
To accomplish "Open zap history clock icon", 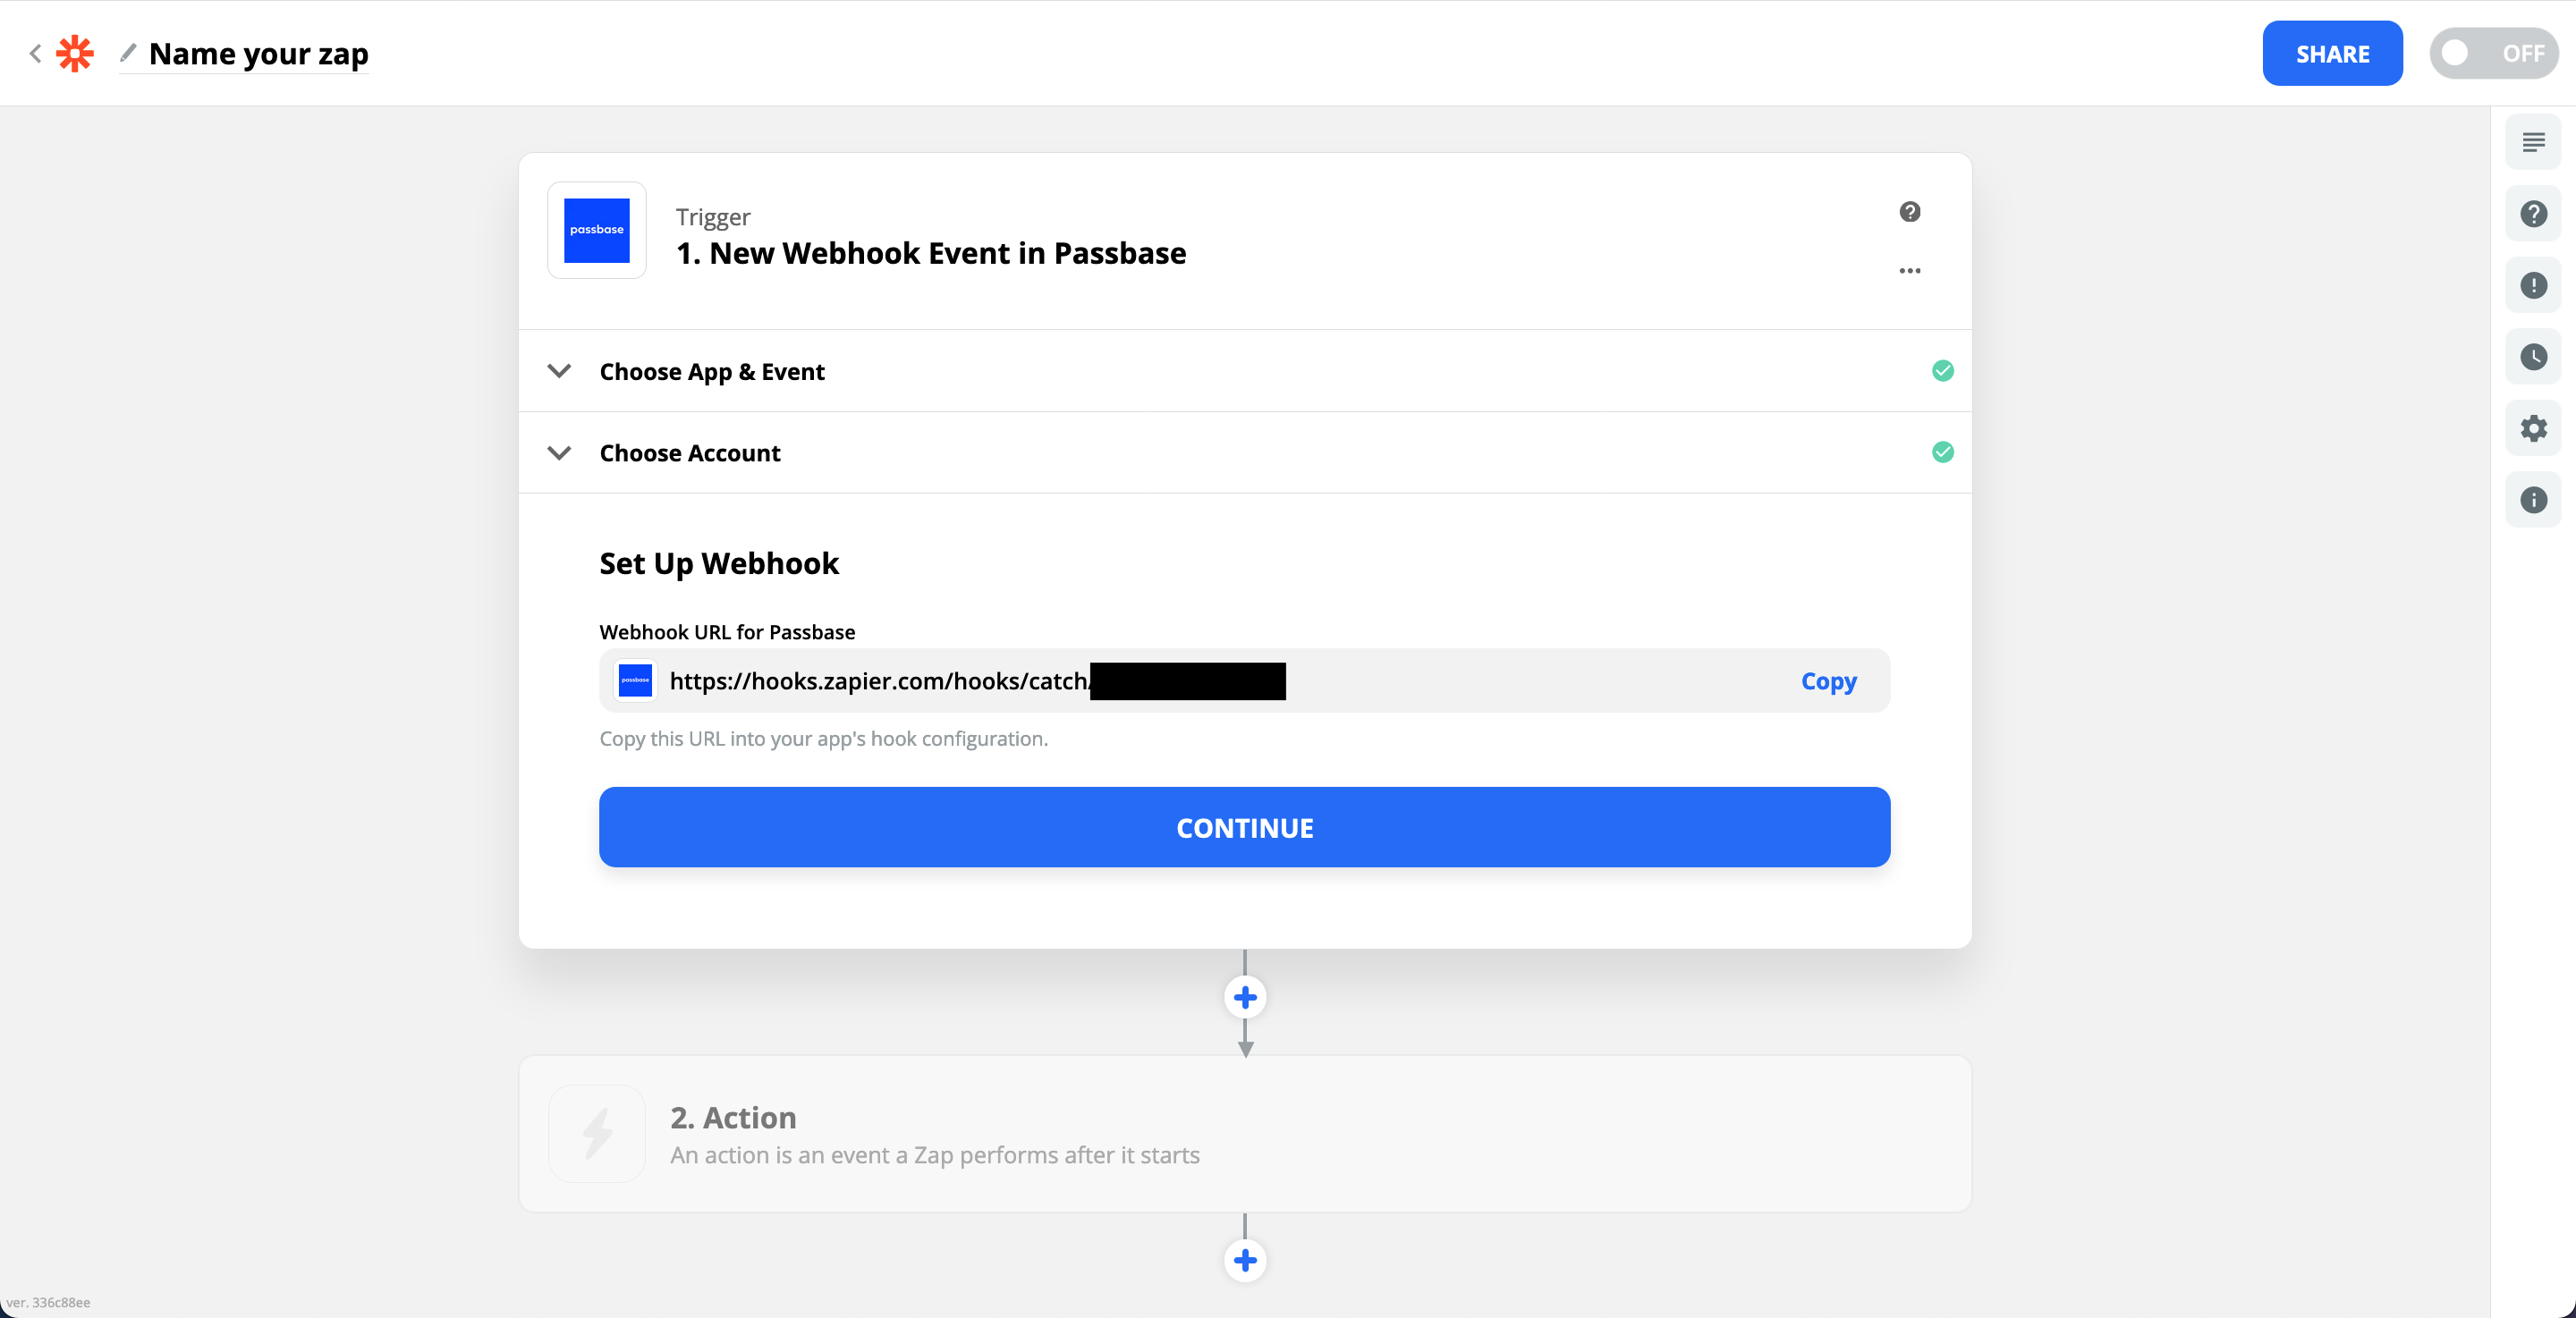I will (x=2533, y=357).
